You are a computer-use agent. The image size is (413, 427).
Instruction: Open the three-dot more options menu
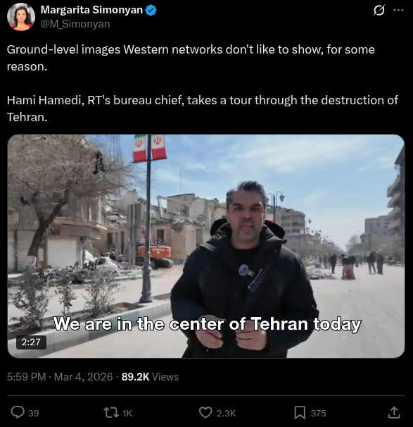[x=398, y=11]
